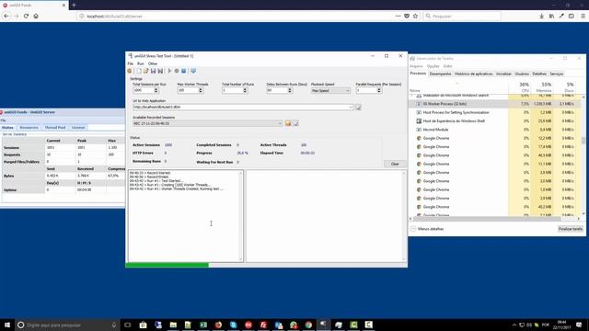
Task: Click log line 'Run #1 : Test Started'
Action: [156, 181]
